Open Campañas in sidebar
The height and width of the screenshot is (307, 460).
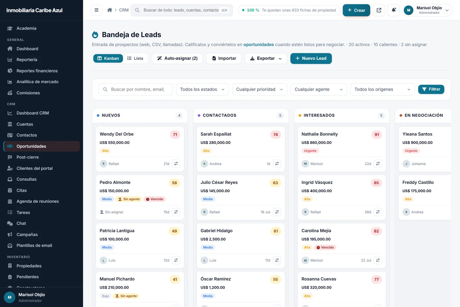tap(41, 234)
